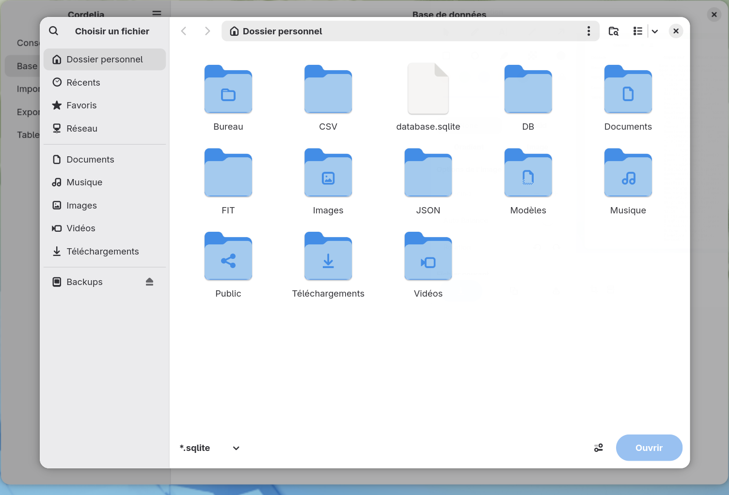Expand view options chevron
Viewport: 729px width, 495px height.
click(x=655, y=31)
